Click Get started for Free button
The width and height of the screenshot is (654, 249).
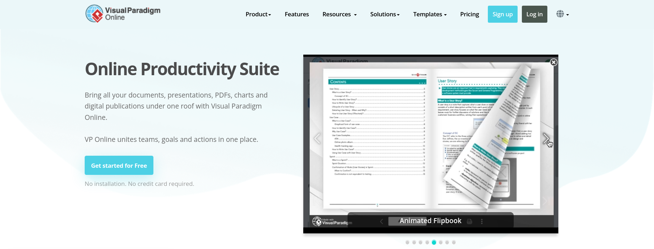(119, 165)
